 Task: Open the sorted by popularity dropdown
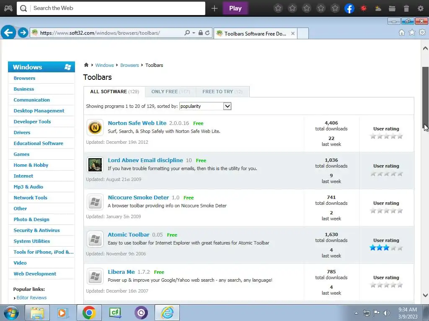point(205,106)
